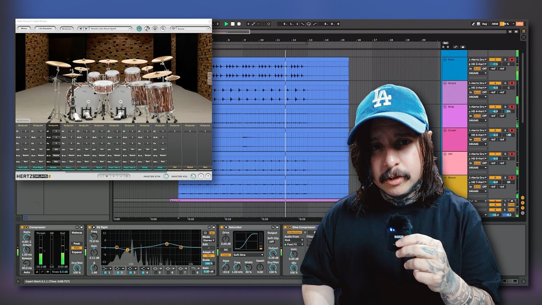Enable Auto release in Compressor
The image size is (542, 305).
(27, 272)
